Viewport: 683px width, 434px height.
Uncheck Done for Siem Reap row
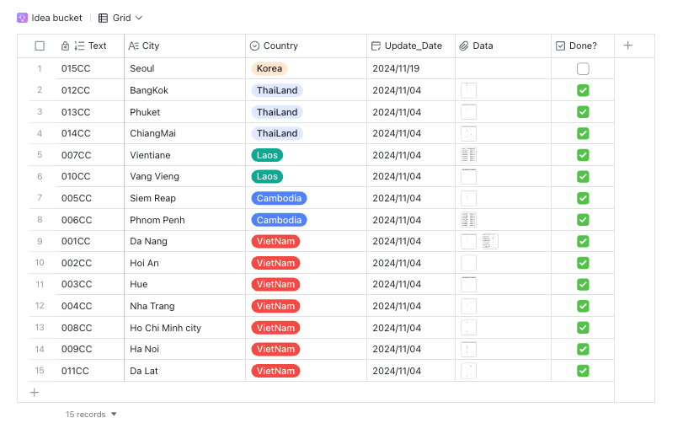pyautogui.click(x=583, y=198)
